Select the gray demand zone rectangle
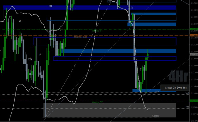Screen dimensions: 198x122 110,110
